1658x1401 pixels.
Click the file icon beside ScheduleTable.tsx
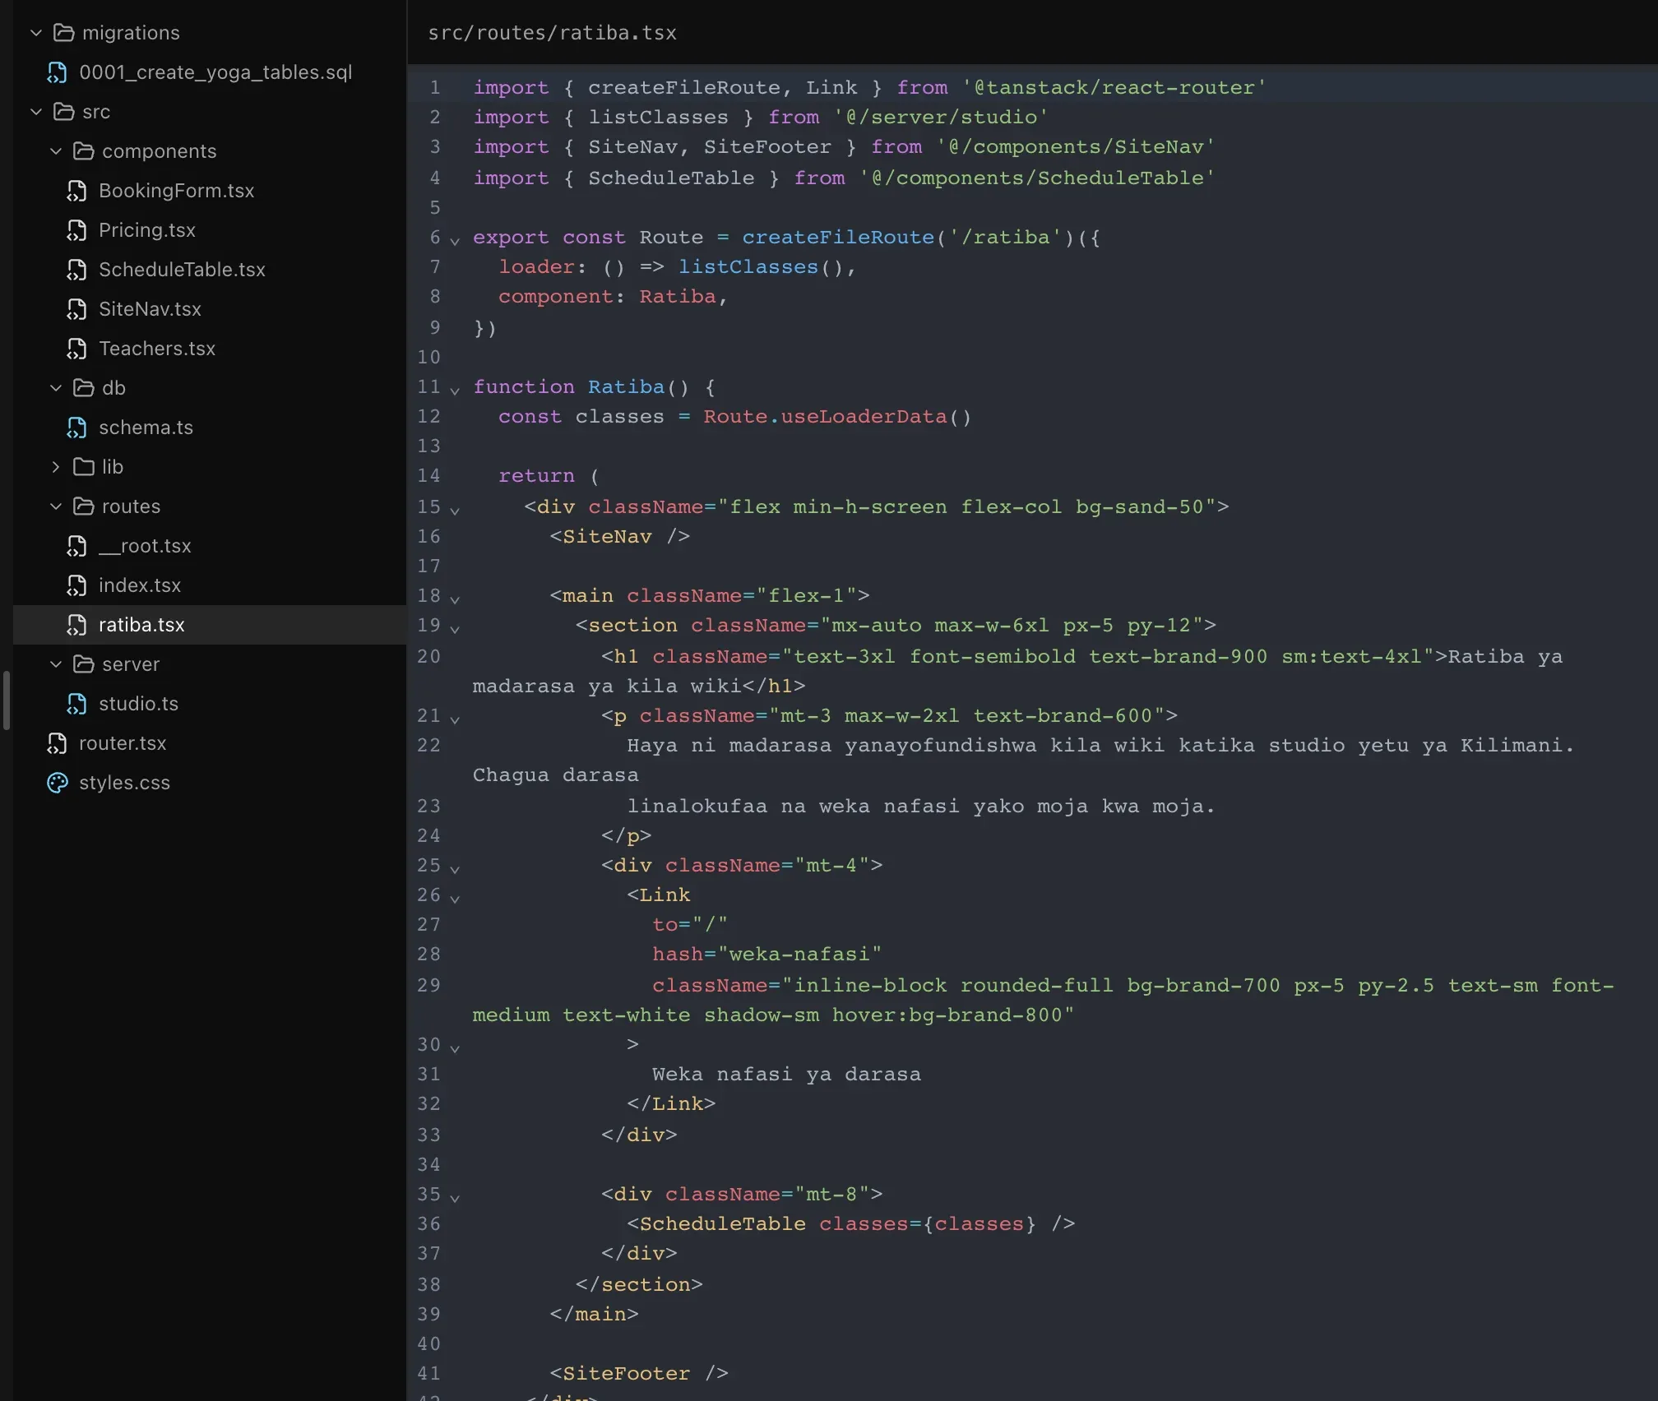coord(76,270)
